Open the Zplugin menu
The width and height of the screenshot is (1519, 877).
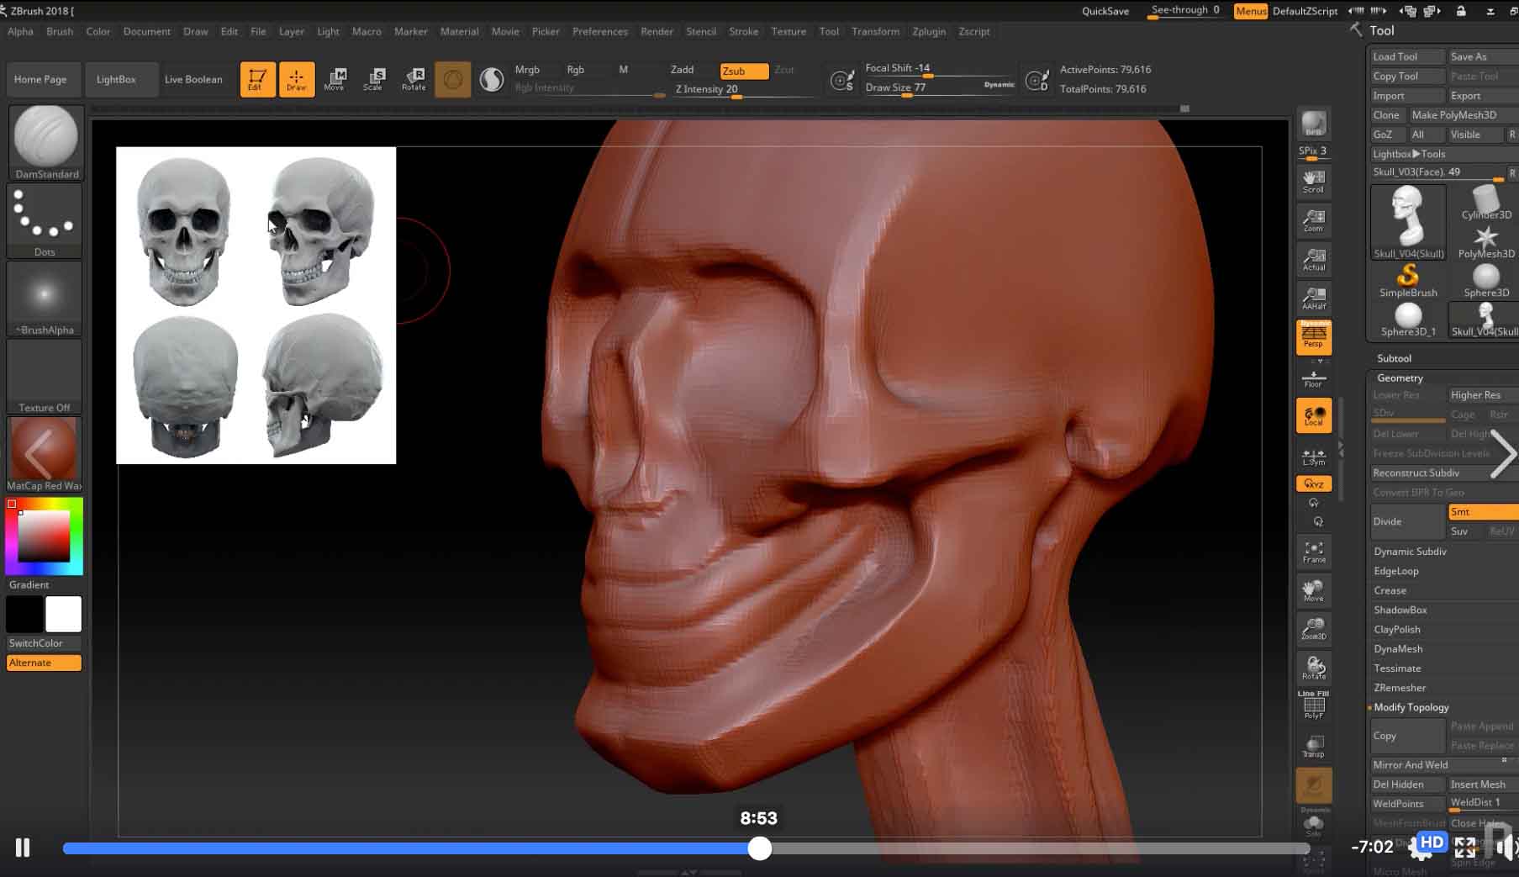pyautogui.click(x=929, y=31)
